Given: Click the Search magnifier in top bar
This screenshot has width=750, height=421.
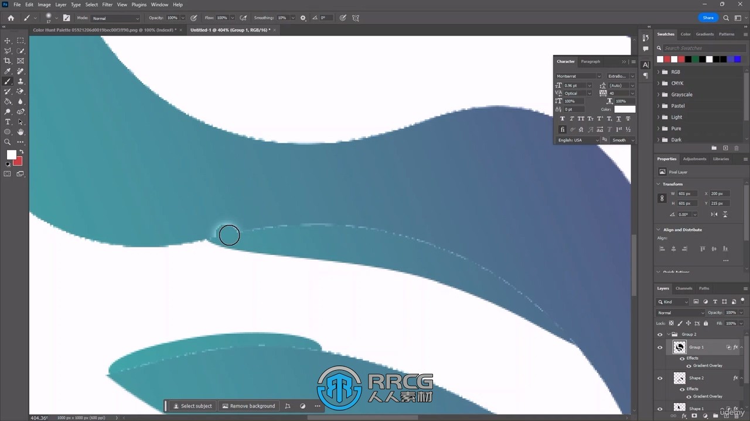Looking at the screenshot, I should click(x=726, y=18).
